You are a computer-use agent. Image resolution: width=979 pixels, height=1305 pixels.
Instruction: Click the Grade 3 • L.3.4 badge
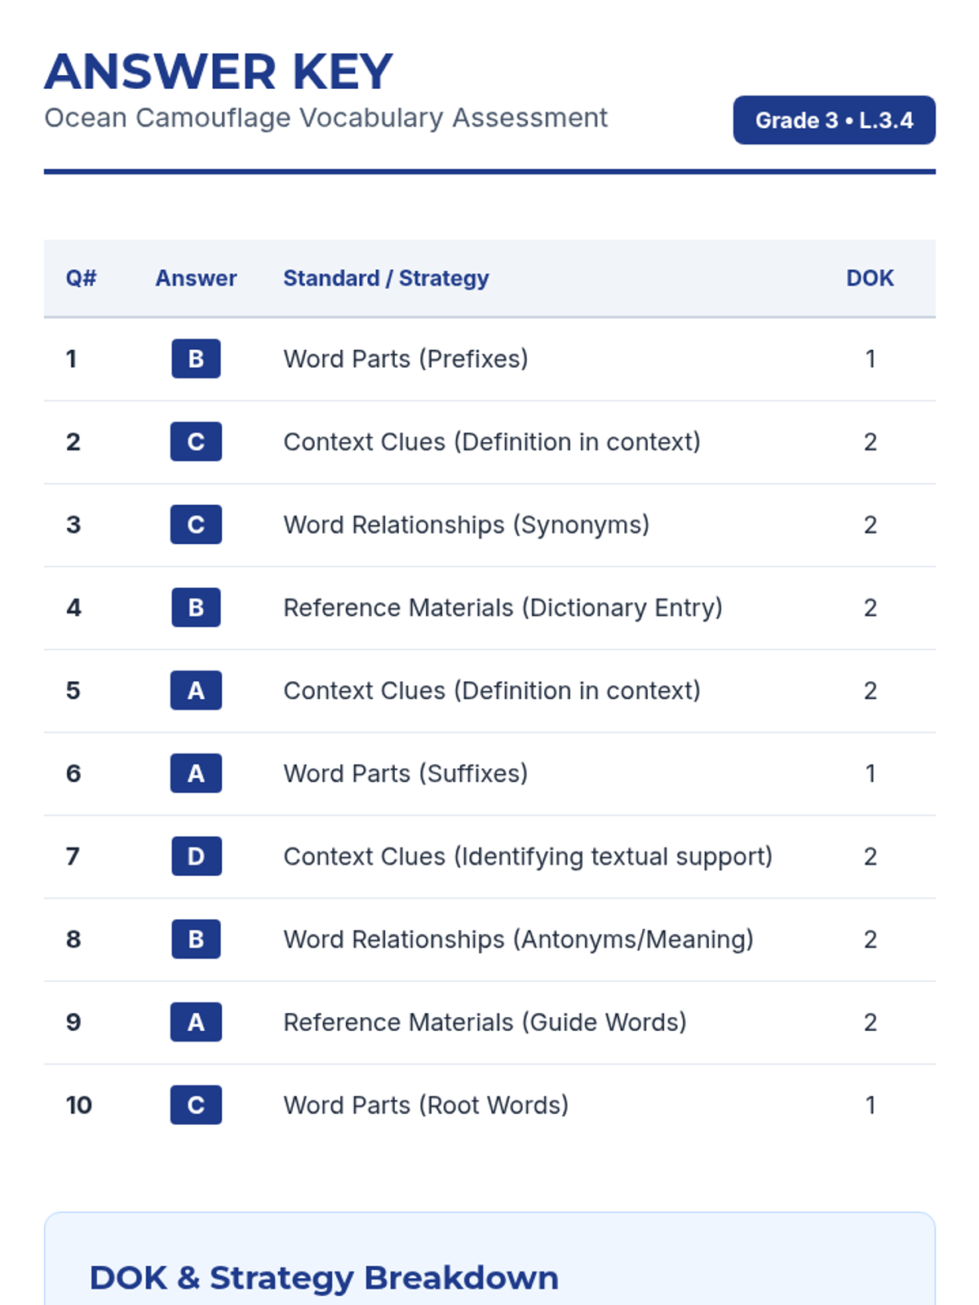(x=834, y=121)
